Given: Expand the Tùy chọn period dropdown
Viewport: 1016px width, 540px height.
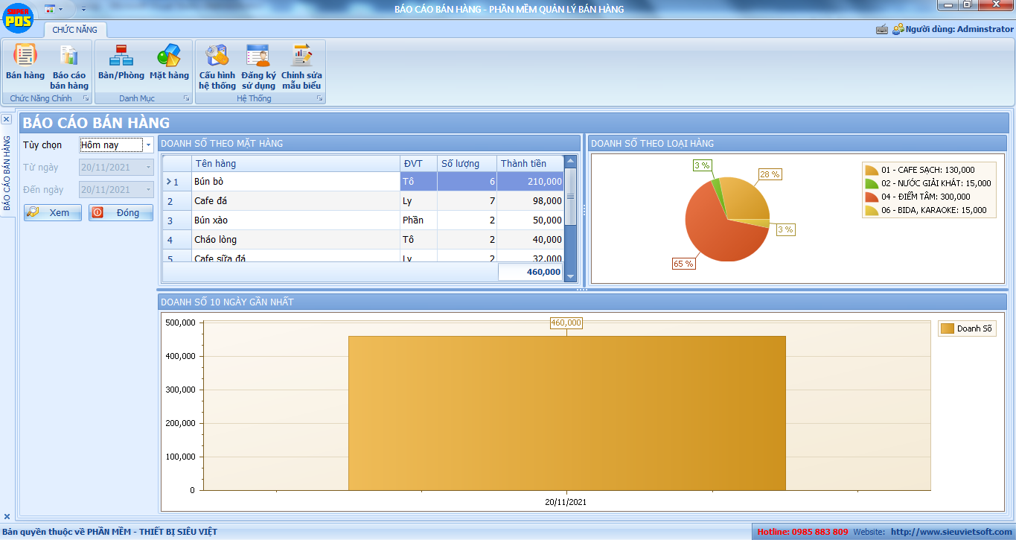Looking at the screenshot, I should (148, 145).
